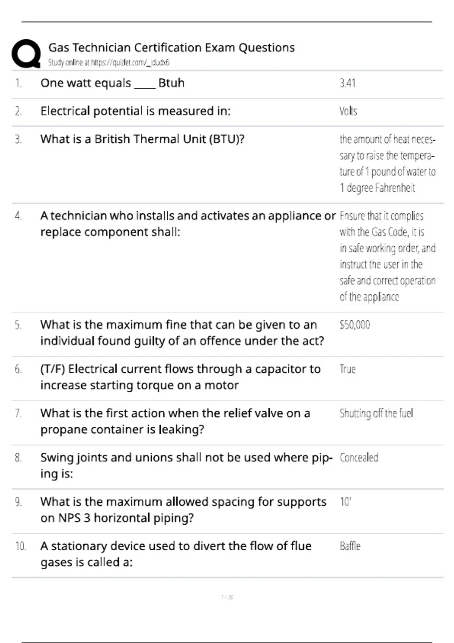454x643 pixels.
Task: Click the answer Concealed
Action: [359, 458]
